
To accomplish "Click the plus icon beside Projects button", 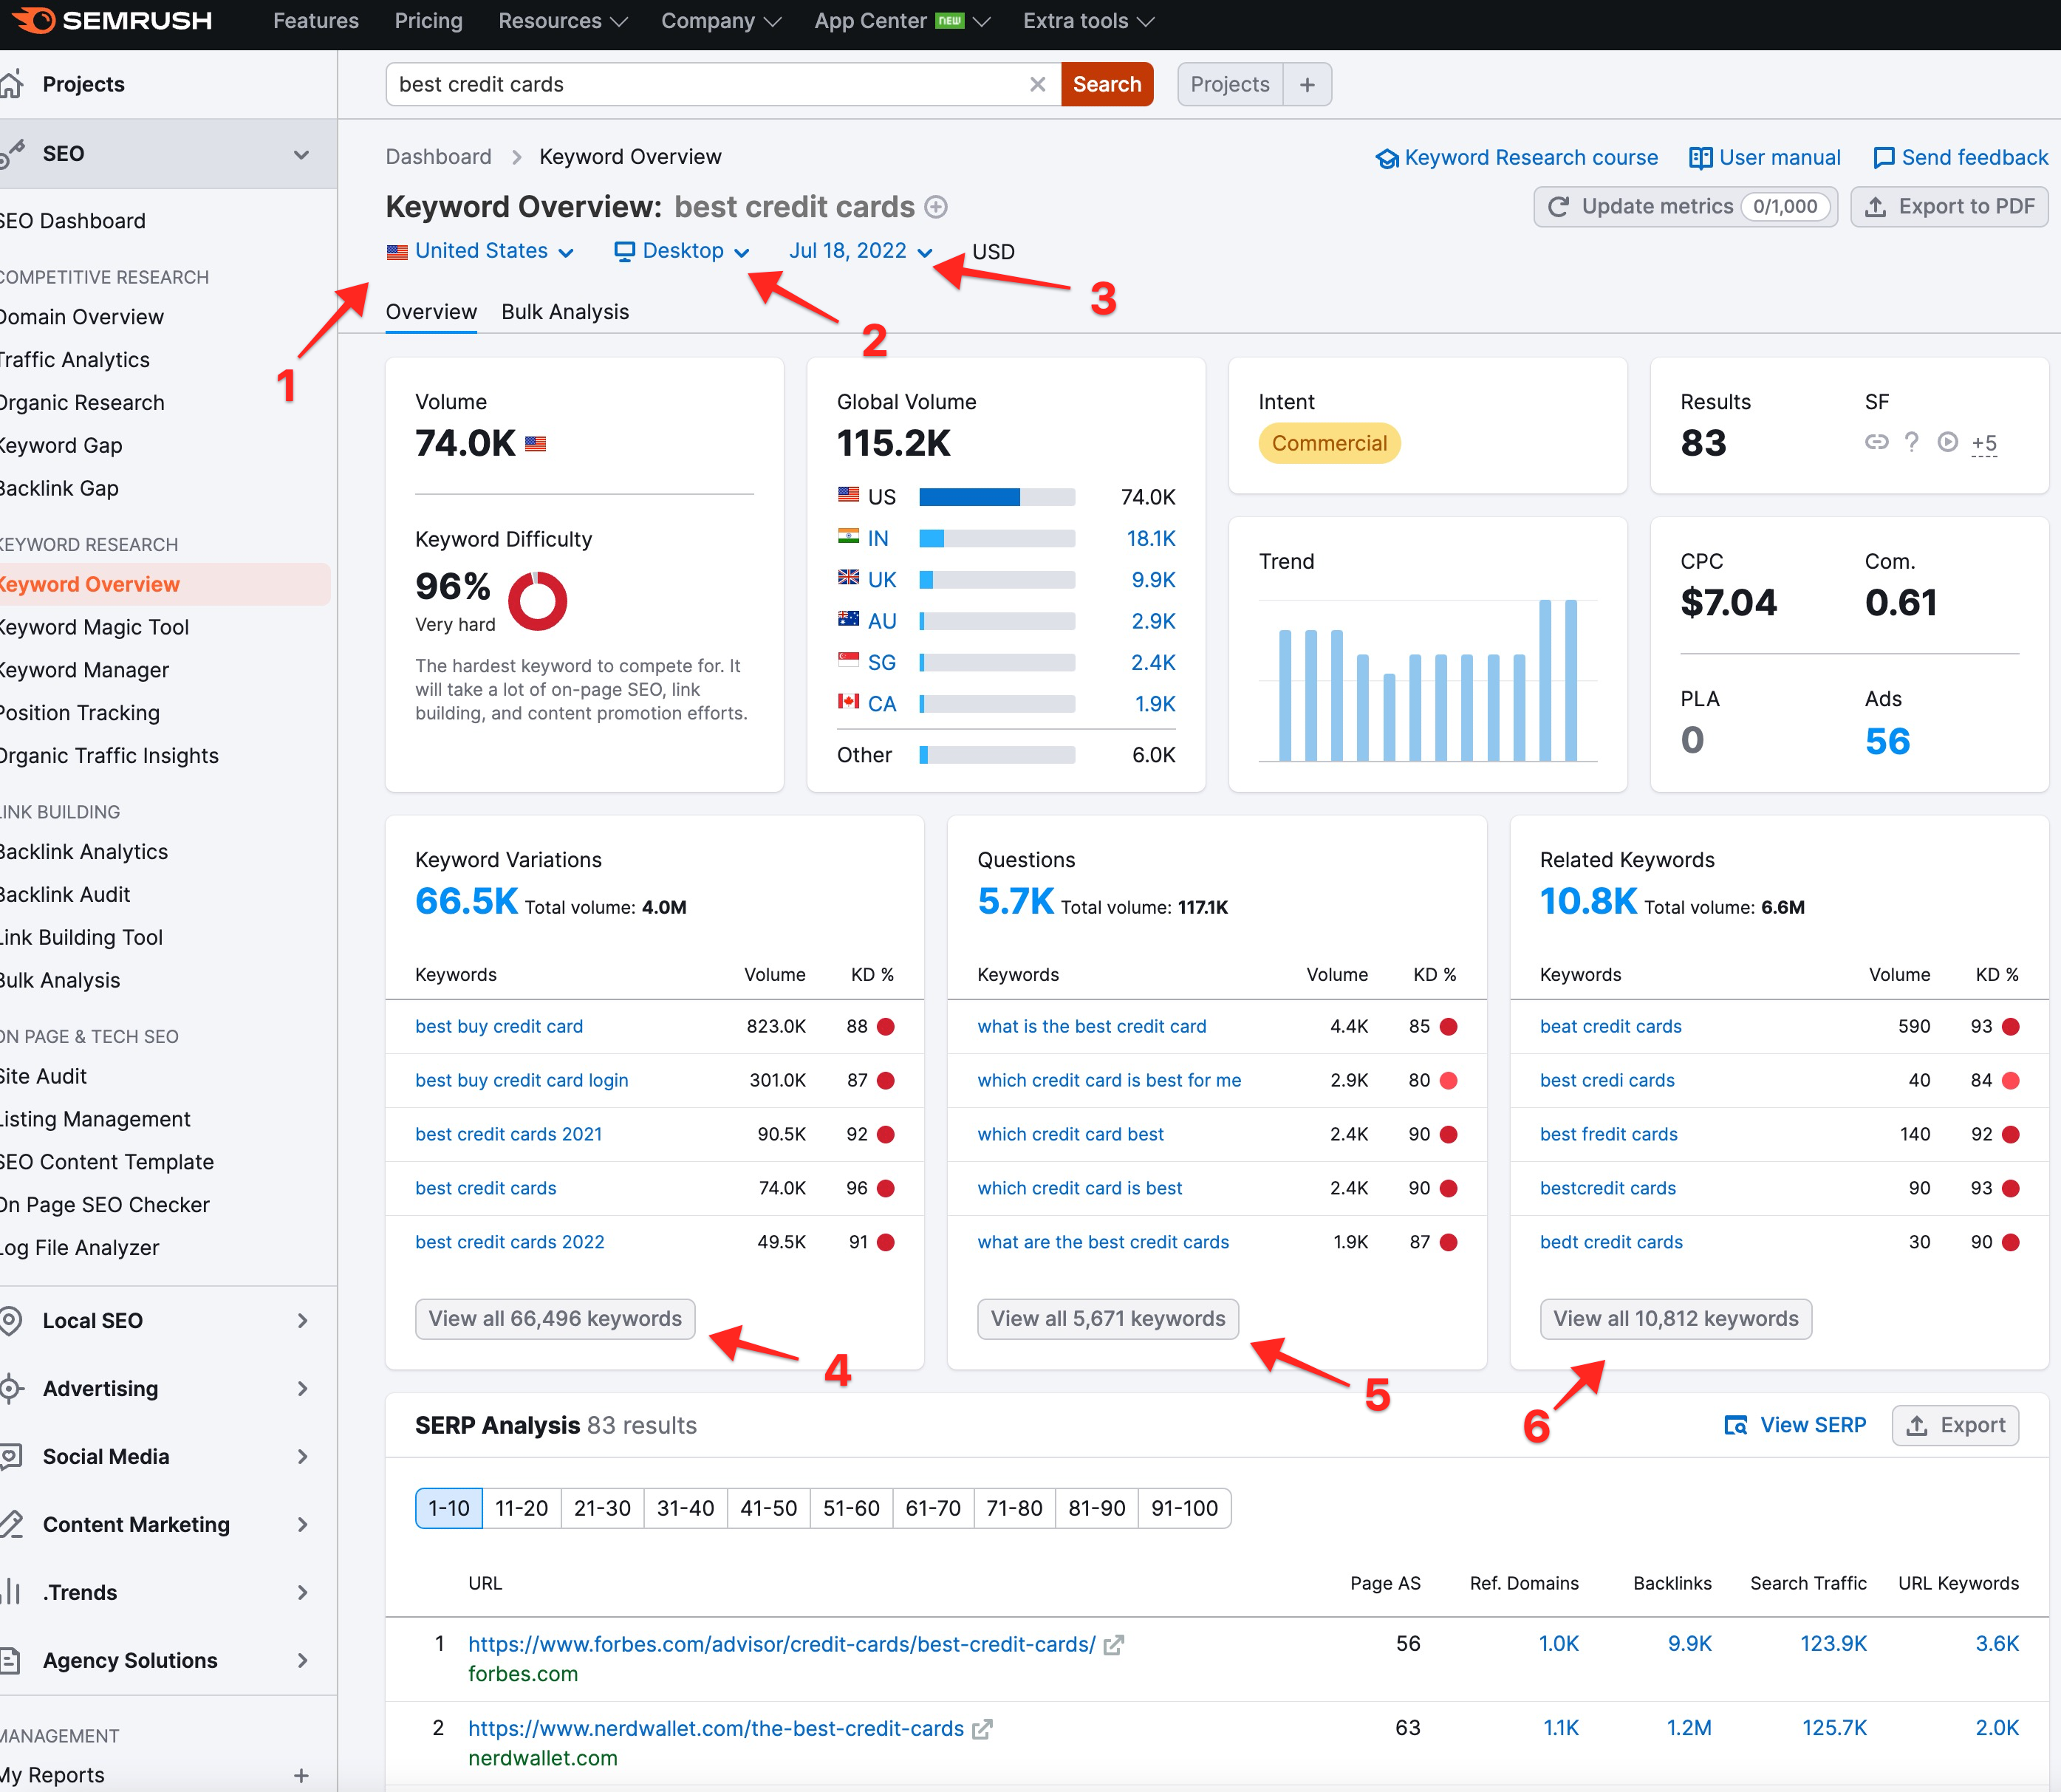I will coord(1307,85).
